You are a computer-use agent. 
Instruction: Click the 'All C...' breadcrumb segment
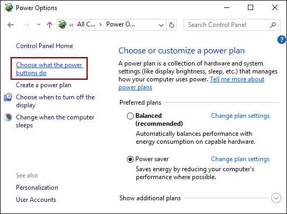[86, 24]
